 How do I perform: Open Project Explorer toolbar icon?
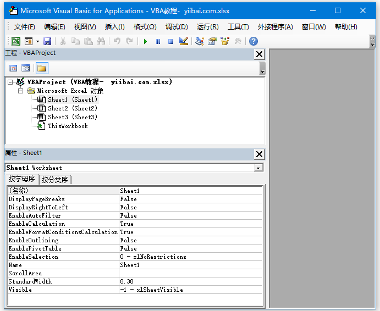click(x=200, y=41)
